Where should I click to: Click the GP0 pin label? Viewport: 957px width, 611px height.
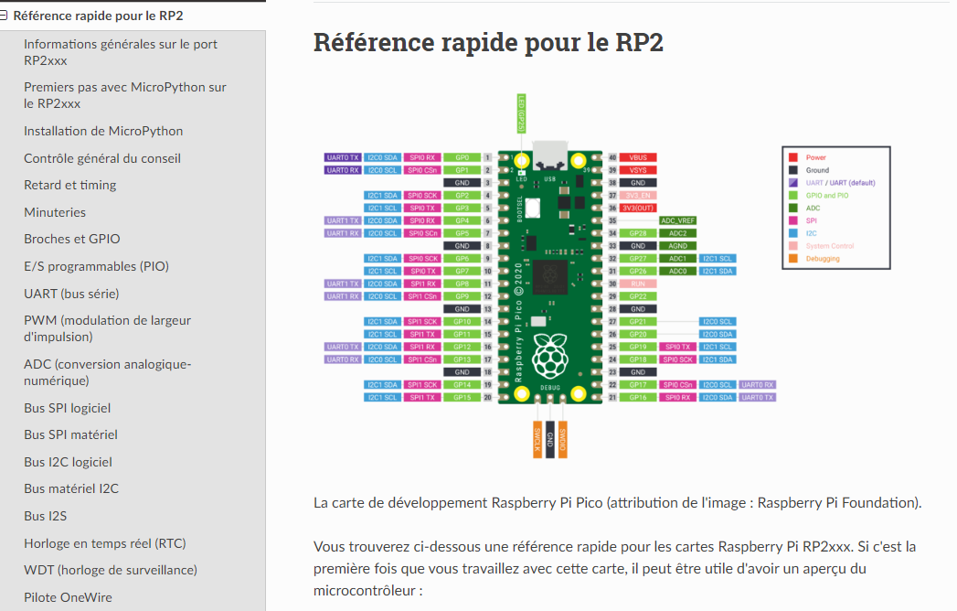tap(462, 157)
